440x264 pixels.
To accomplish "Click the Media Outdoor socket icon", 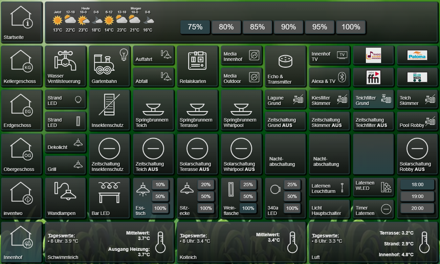I will pos(254,77).
